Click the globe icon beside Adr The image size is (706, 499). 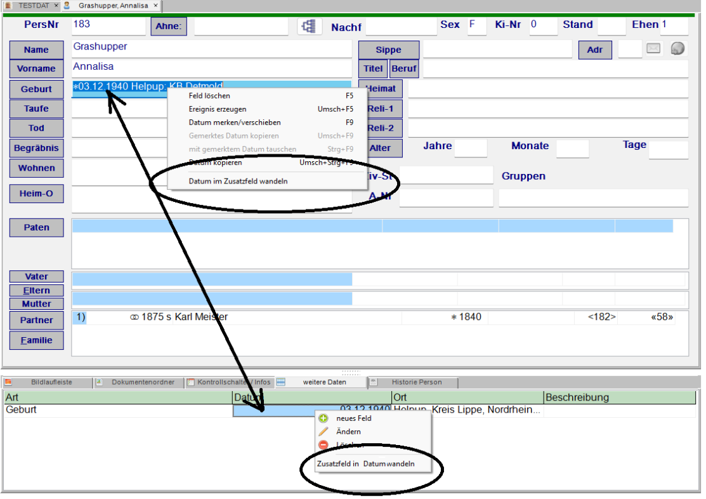point(678,49)
